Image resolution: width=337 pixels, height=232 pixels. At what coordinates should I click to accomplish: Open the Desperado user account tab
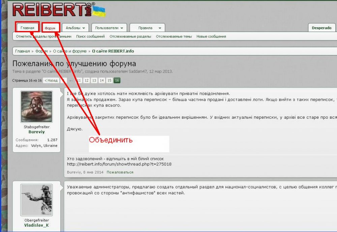[x=321, y=28]
